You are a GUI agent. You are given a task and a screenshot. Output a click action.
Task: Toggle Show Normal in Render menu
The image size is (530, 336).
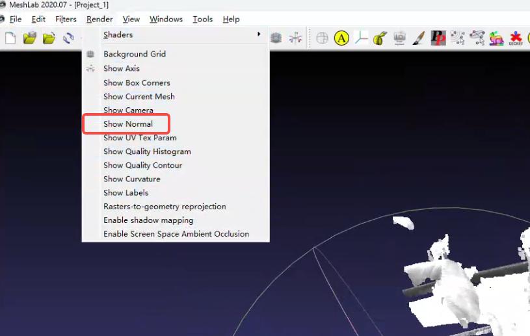point(128,124)
